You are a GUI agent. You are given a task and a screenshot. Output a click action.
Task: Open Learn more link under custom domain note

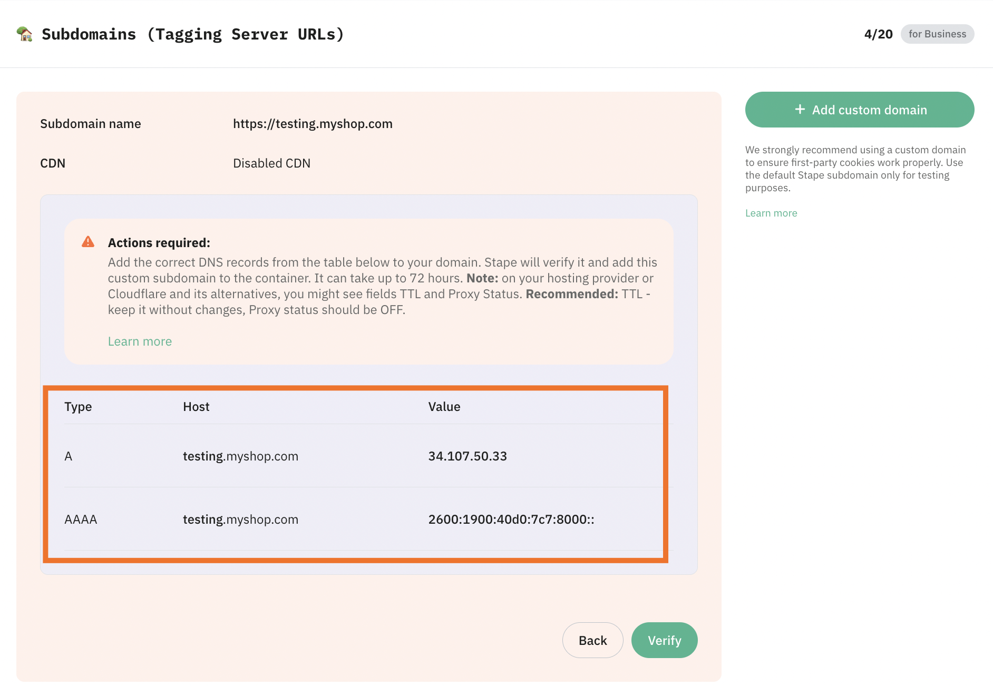tap(771, 213)
